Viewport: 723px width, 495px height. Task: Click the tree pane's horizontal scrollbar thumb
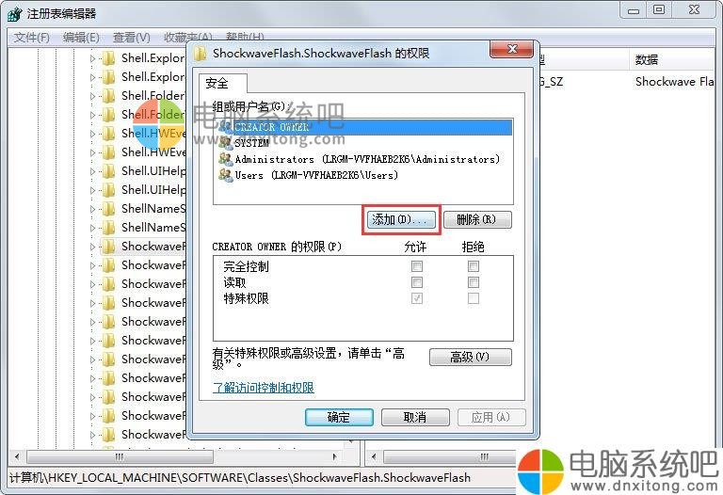click(x=120, y=457)
